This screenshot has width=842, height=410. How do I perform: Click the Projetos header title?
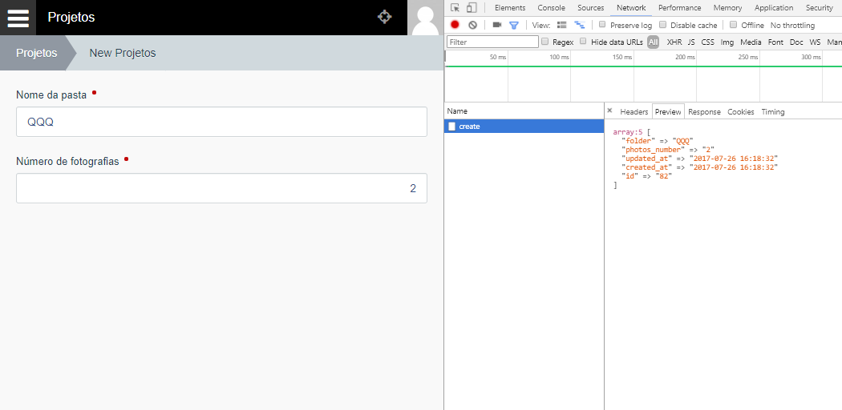click(x=71, y=17)
